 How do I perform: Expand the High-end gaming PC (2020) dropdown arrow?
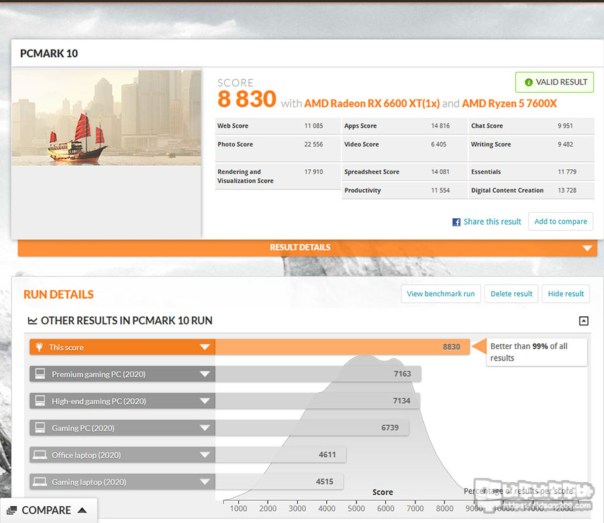click(x=205, y=401)
